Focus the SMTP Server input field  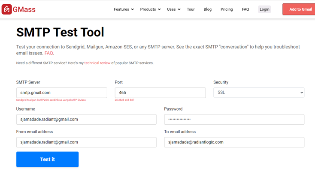(x=62, y=93)
